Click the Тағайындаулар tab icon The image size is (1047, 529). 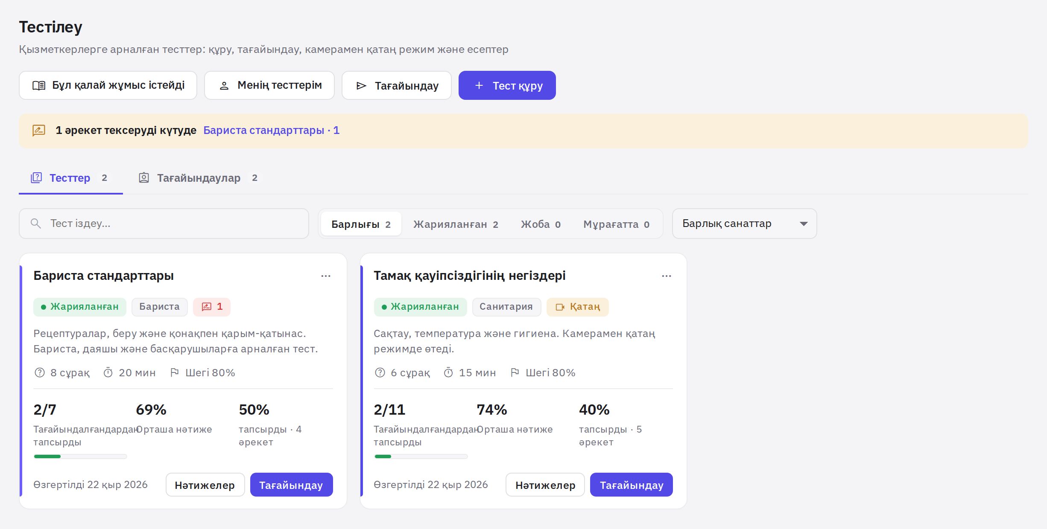coord(144,177)
